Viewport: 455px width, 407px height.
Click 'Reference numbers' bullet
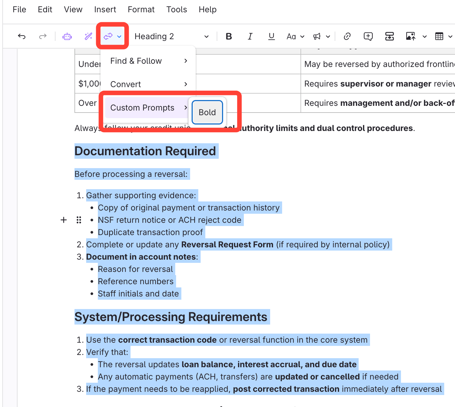[136, 281]
